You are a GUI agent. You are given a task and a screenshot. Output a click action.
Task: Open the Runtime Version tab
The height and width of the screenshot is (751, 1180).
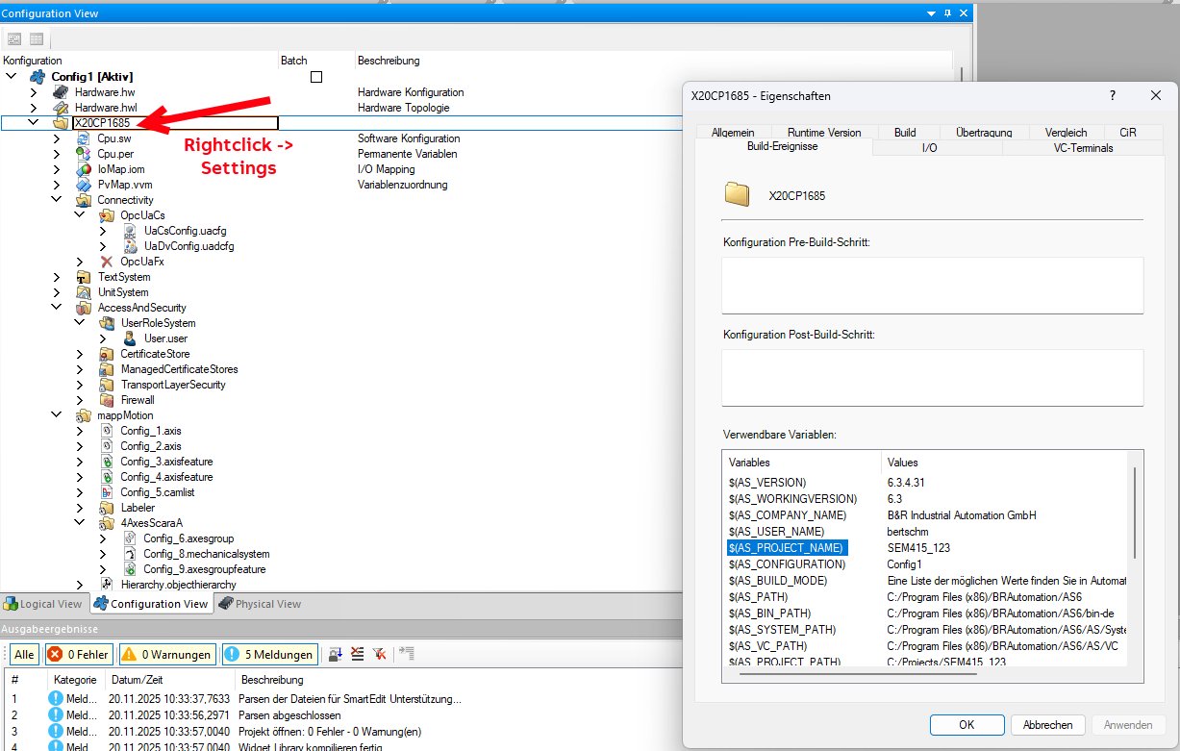824,133
